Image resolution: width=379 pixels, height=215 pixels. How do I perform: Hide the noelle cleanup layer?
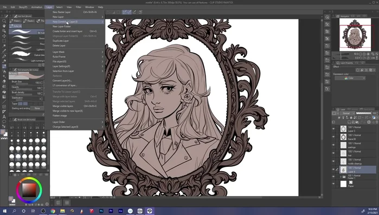point(333,161)
